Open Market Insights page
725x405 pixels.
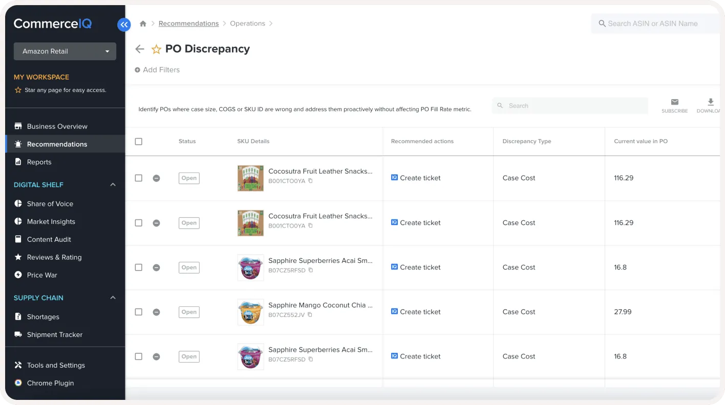[51, 221]
